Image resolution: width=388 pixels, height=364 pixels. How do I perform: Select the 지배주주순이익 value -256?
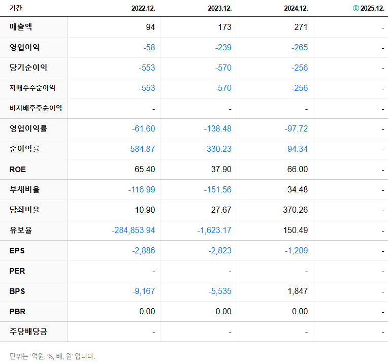coord(300,88)
